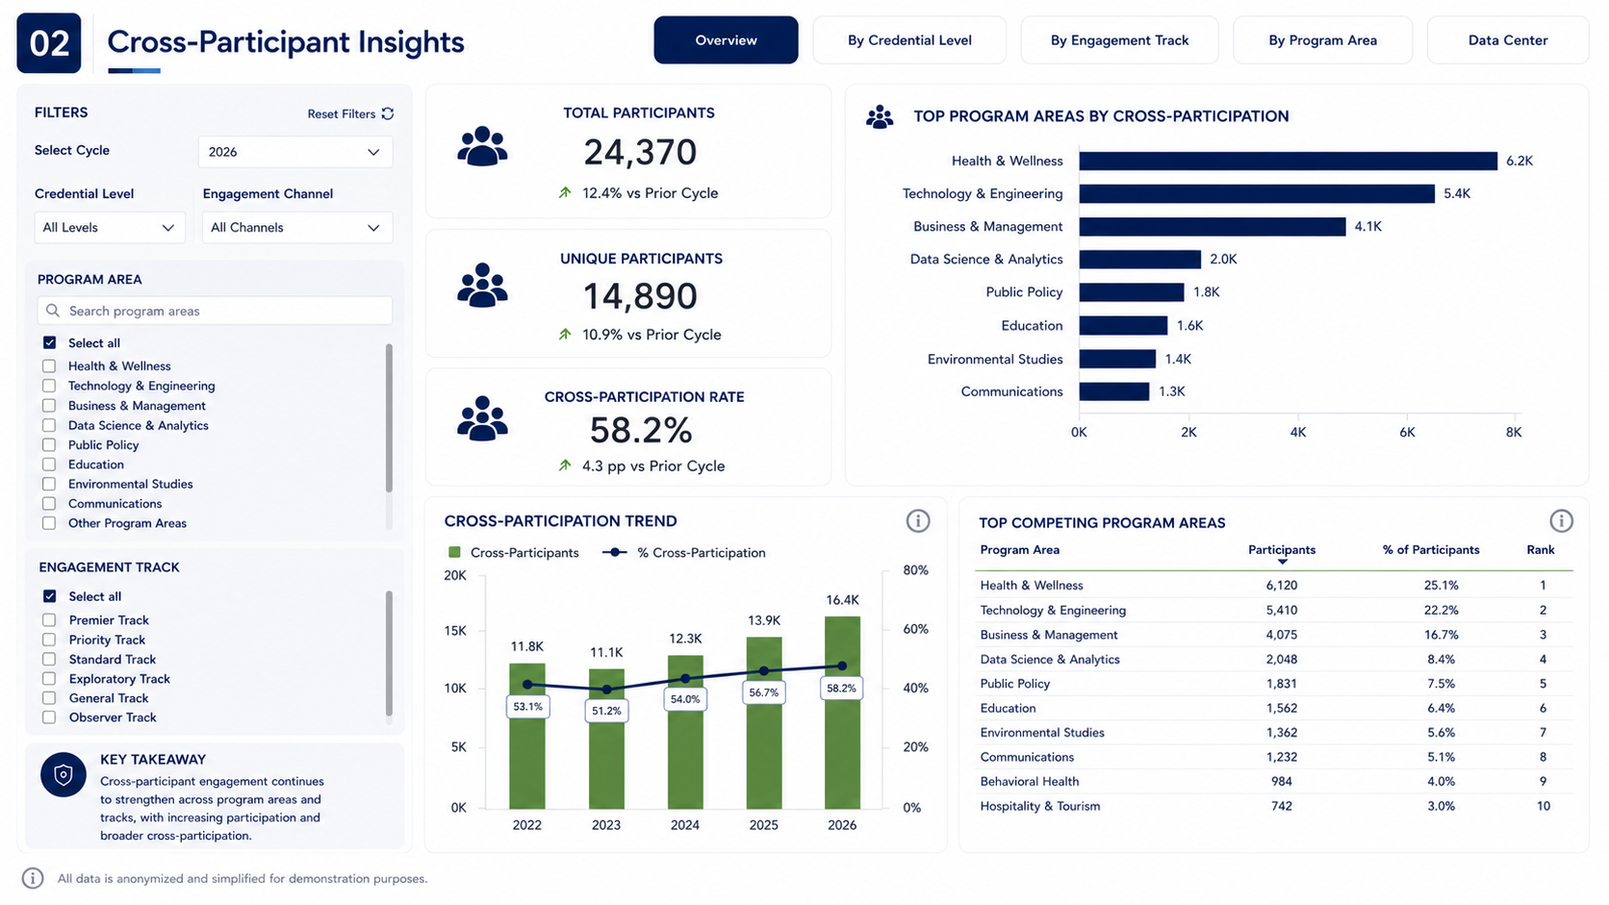
Task: Check the Health & Wellness filter box
Action: (49, 365)
